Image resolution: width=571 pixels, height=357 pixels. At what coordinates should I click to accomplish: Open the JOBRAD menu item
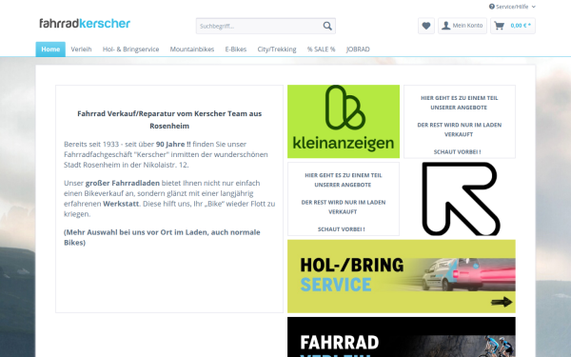tap(358, 50)
